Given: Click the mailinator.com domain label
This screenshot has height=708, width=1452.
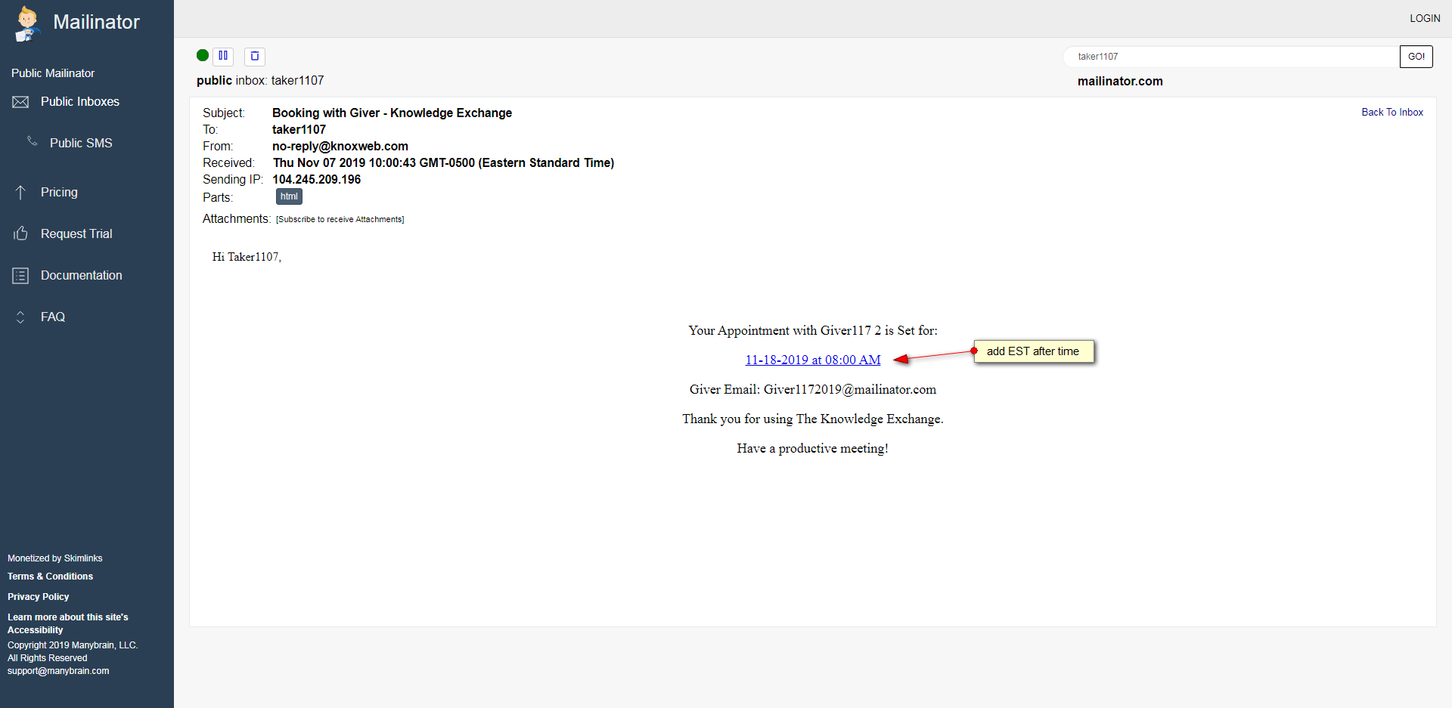Looking at the screenshot, I should (1120, 82).
